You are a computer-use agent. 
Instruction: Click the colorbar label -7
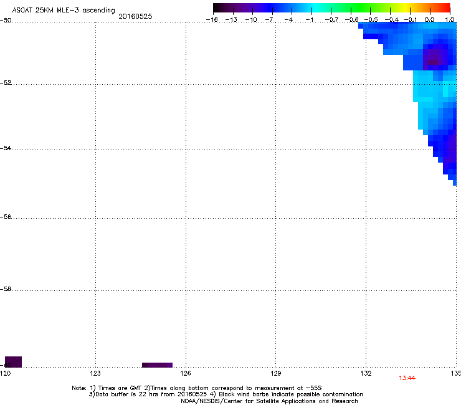(x=269, y=20)
